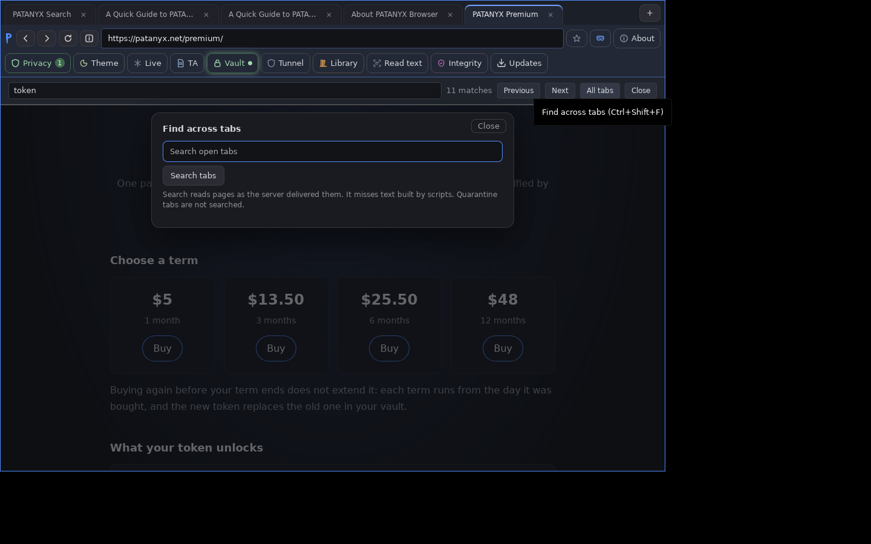Open the Theme options

coord(99,63)
